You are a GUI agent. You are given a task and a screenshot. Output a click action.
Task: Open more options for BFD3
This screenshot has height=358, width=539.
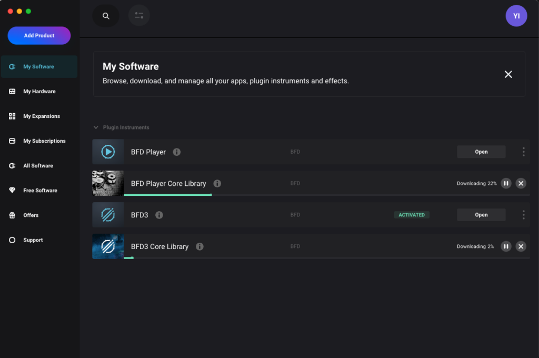523,215
